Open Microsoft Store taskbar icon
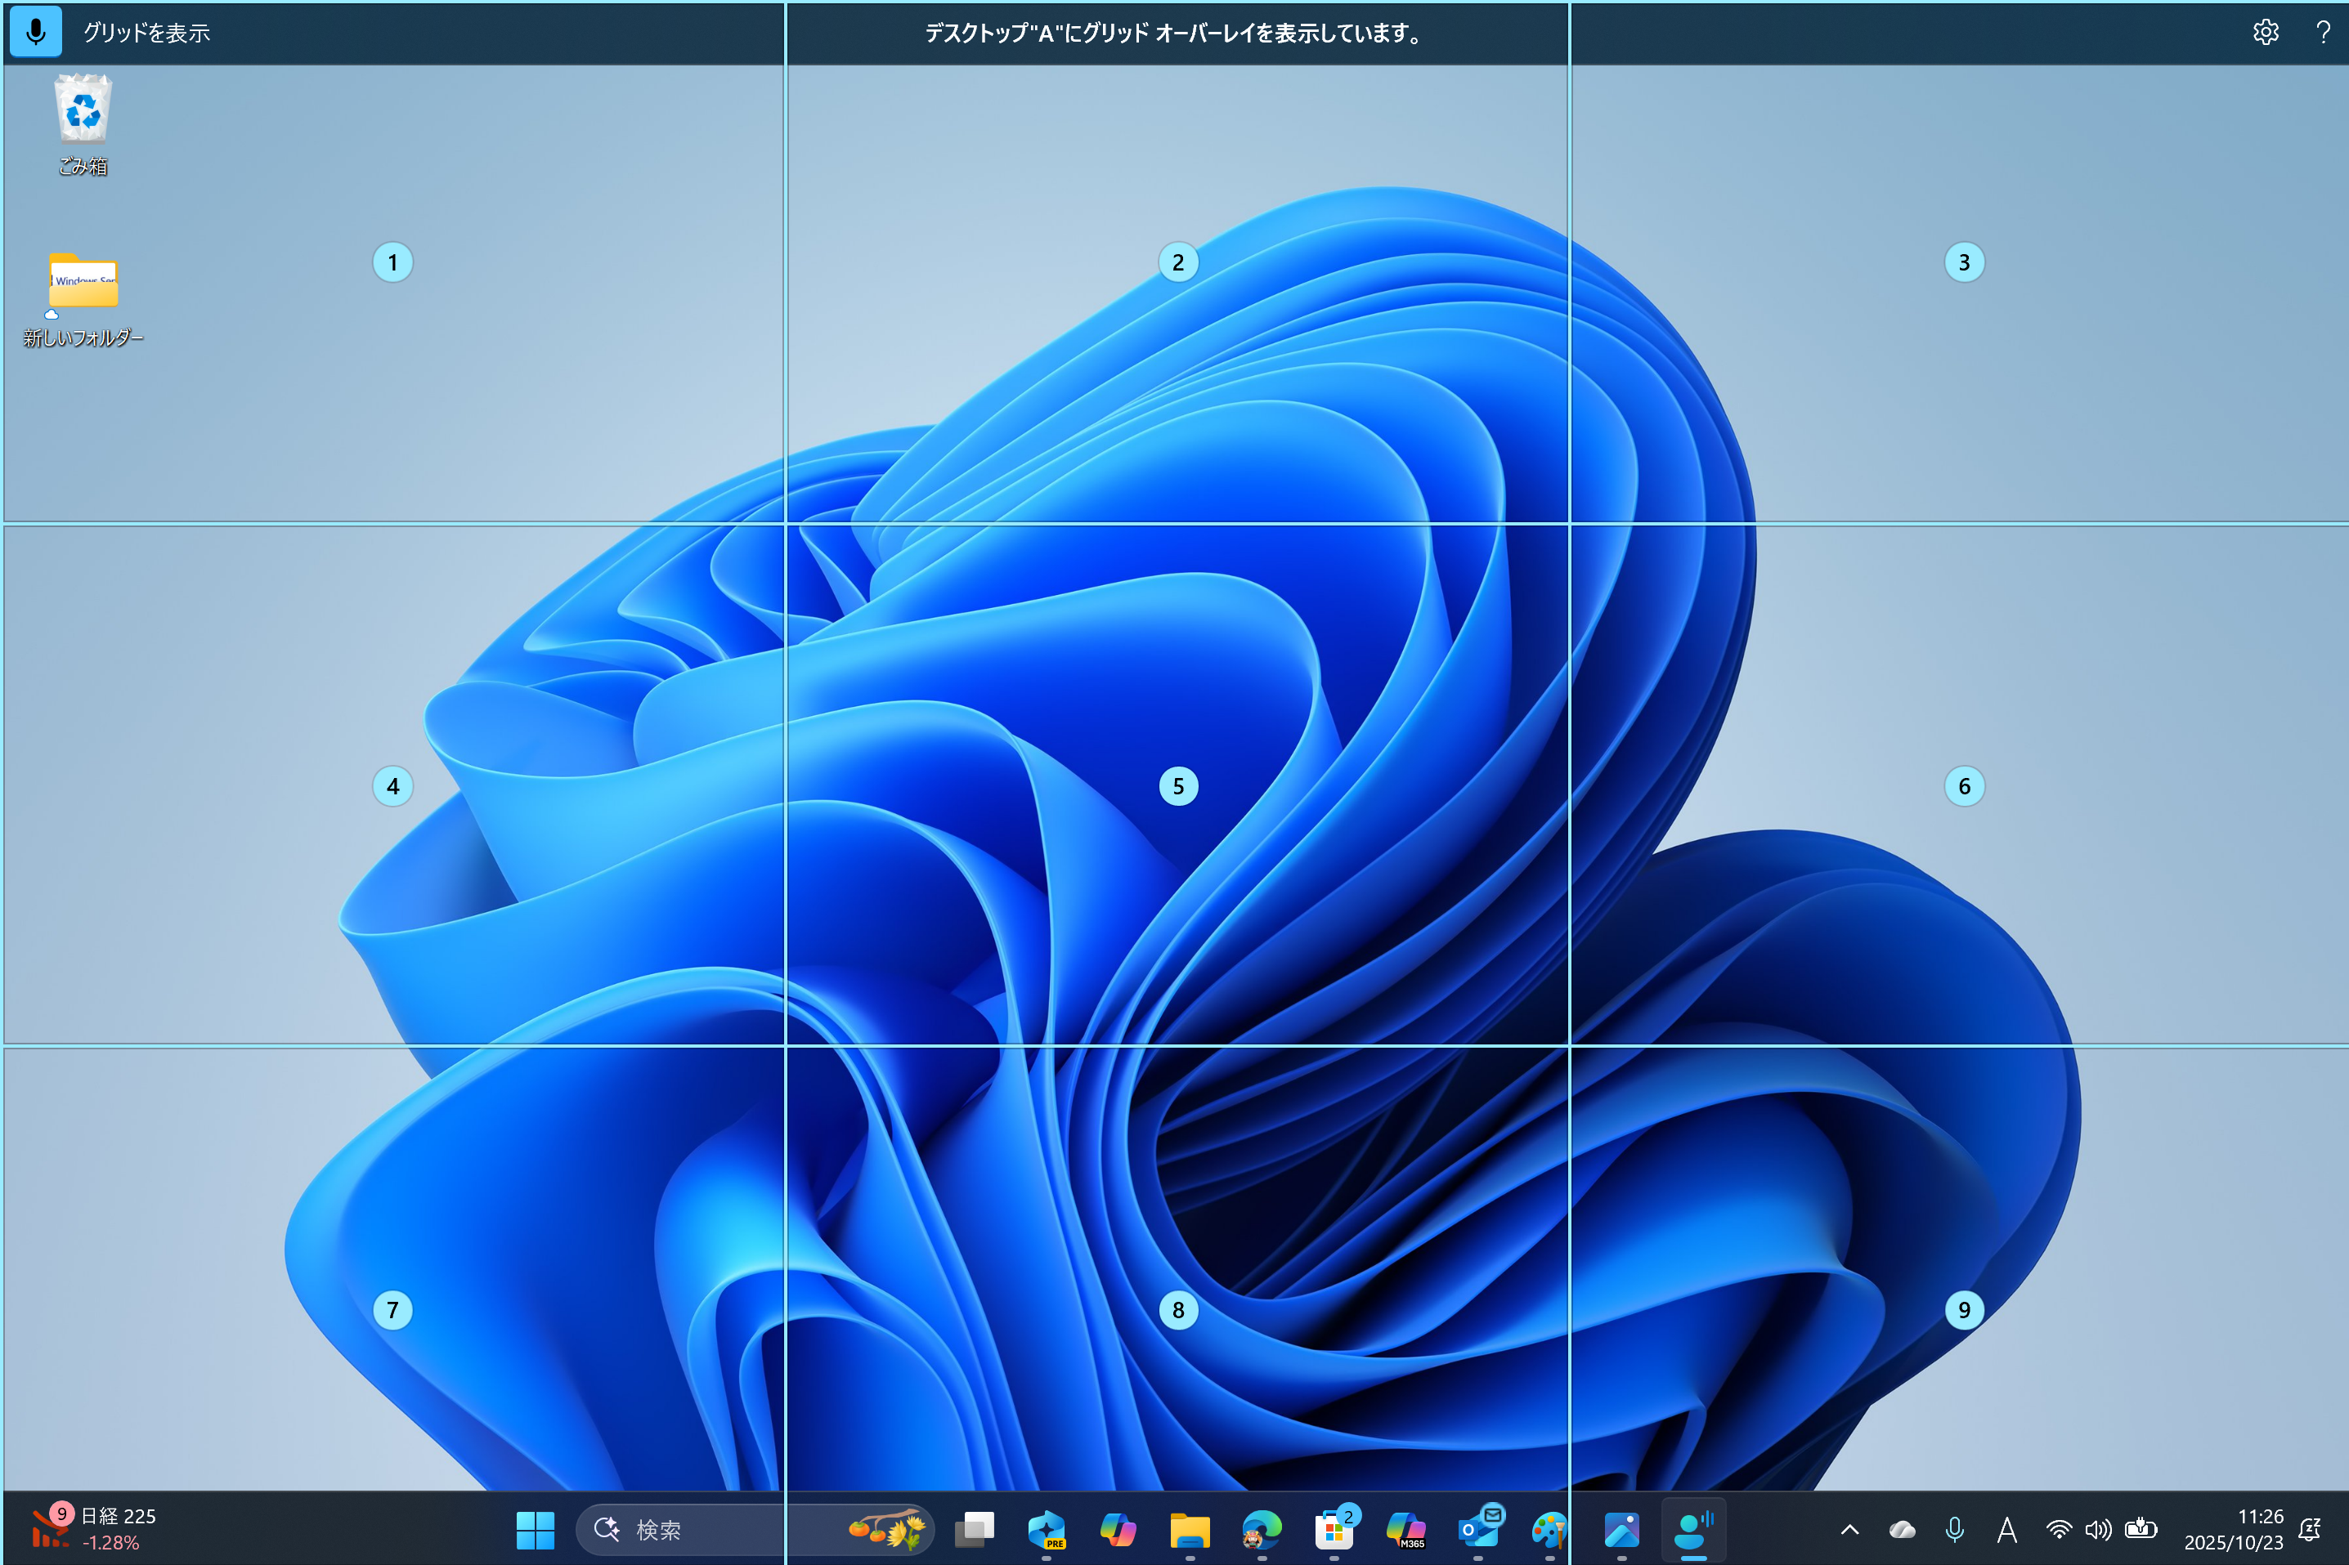2349x1565 pixels. (x=1334, y=1529)
